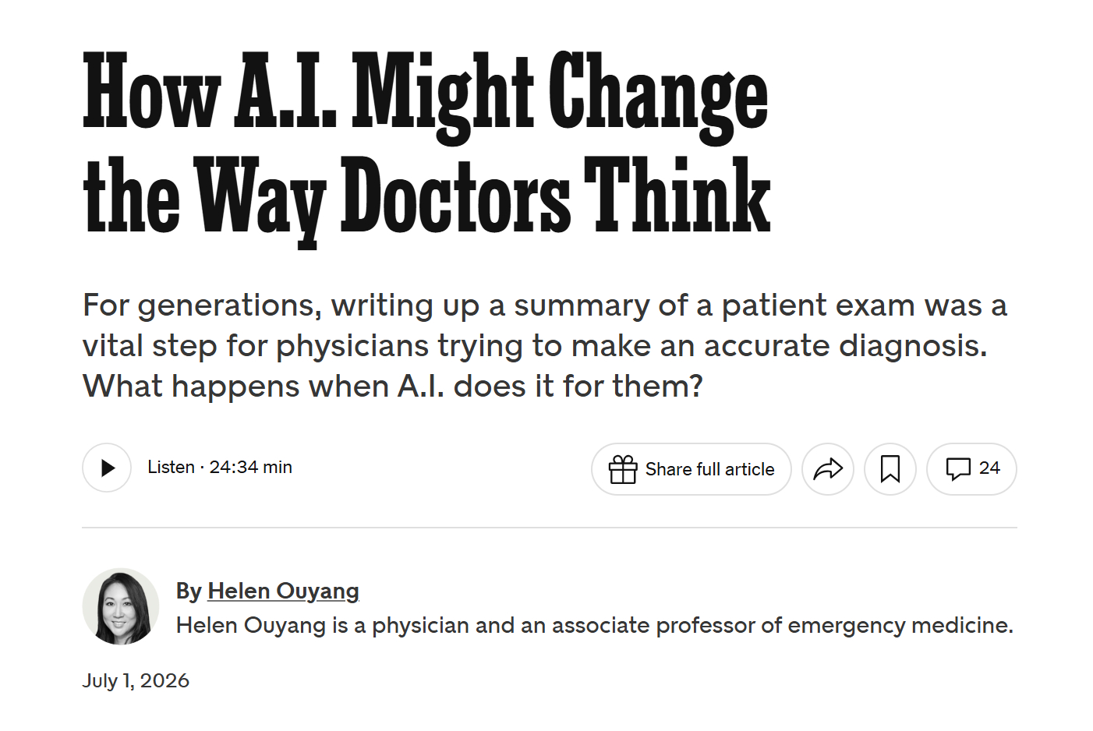1093x731 pixels.
Task: Click headline line the Way Doctors Think
Action: pyautogui.click(x=426, y=198)
